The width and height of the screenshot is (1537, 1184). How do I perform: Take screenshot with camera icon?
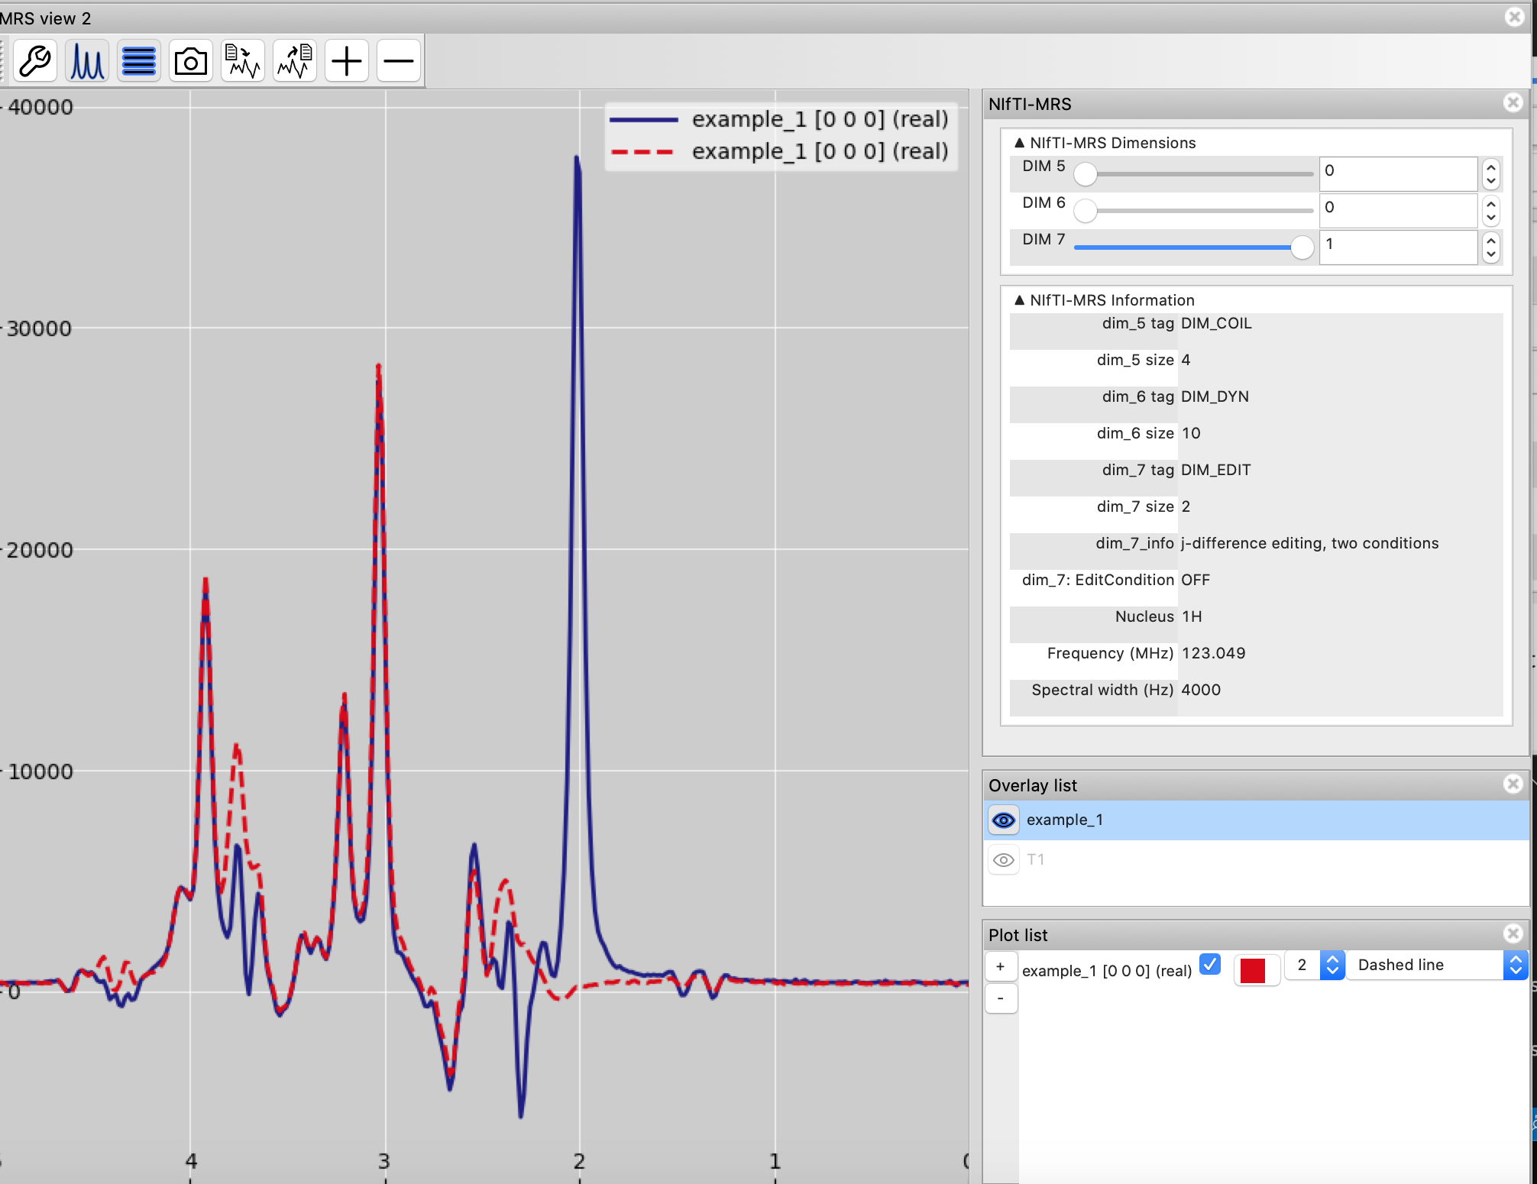191,61
